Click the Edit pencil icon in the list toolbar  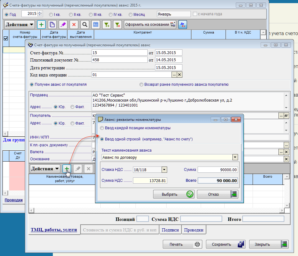click(x=63, y=25)
